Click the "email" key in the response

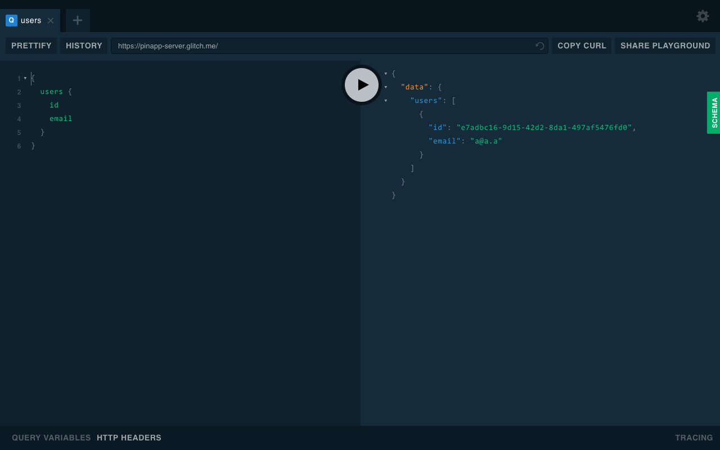pyautogui.click(x=444, y=141)
